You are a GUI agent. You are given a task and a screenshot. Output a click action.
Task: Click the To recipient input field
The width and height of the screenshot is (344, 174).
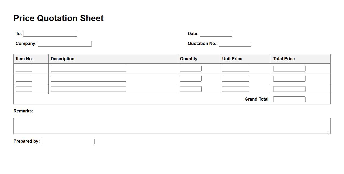tap(50, 34)
